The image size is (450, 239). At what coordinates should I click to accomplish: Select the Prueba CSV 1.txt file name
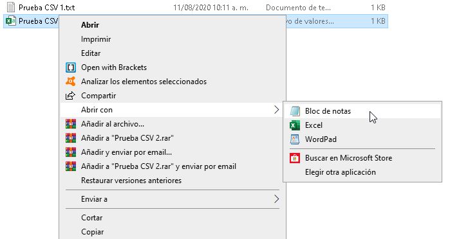pos(47,8)
